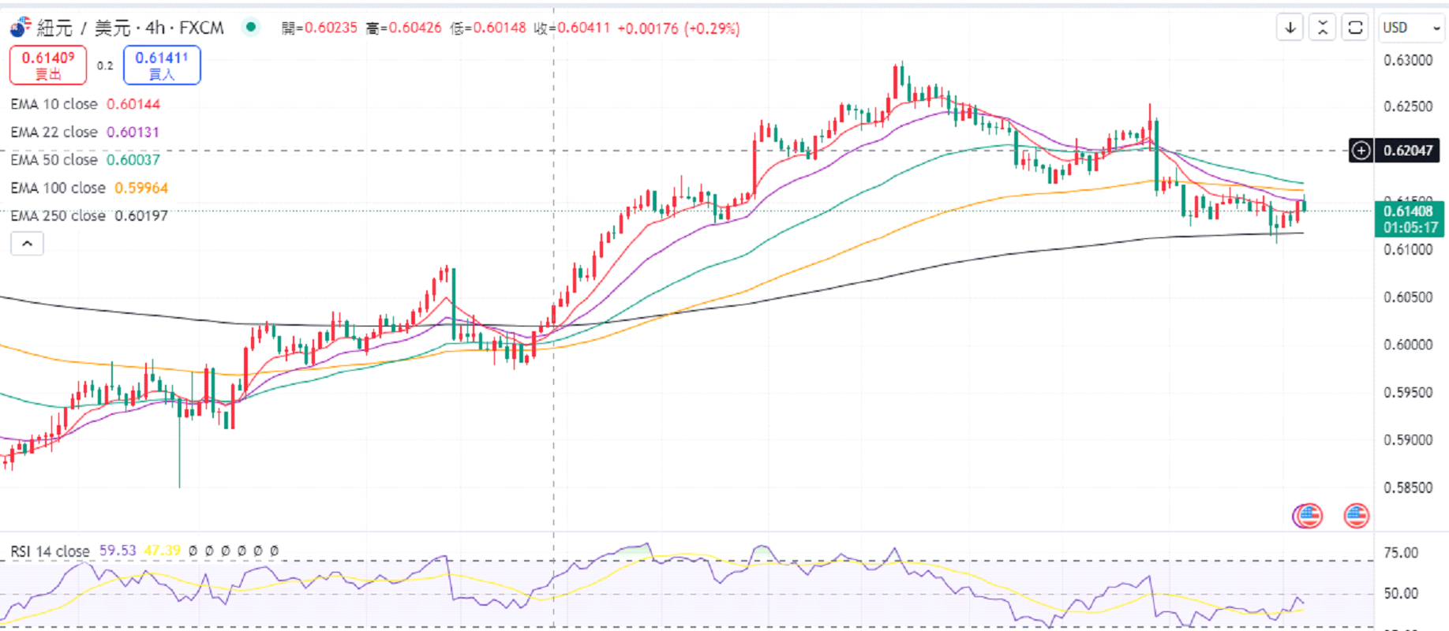This screenshot has height=631, width=1449.
Task: Click the 0.2 spread value
Action: tap(105, 65)
